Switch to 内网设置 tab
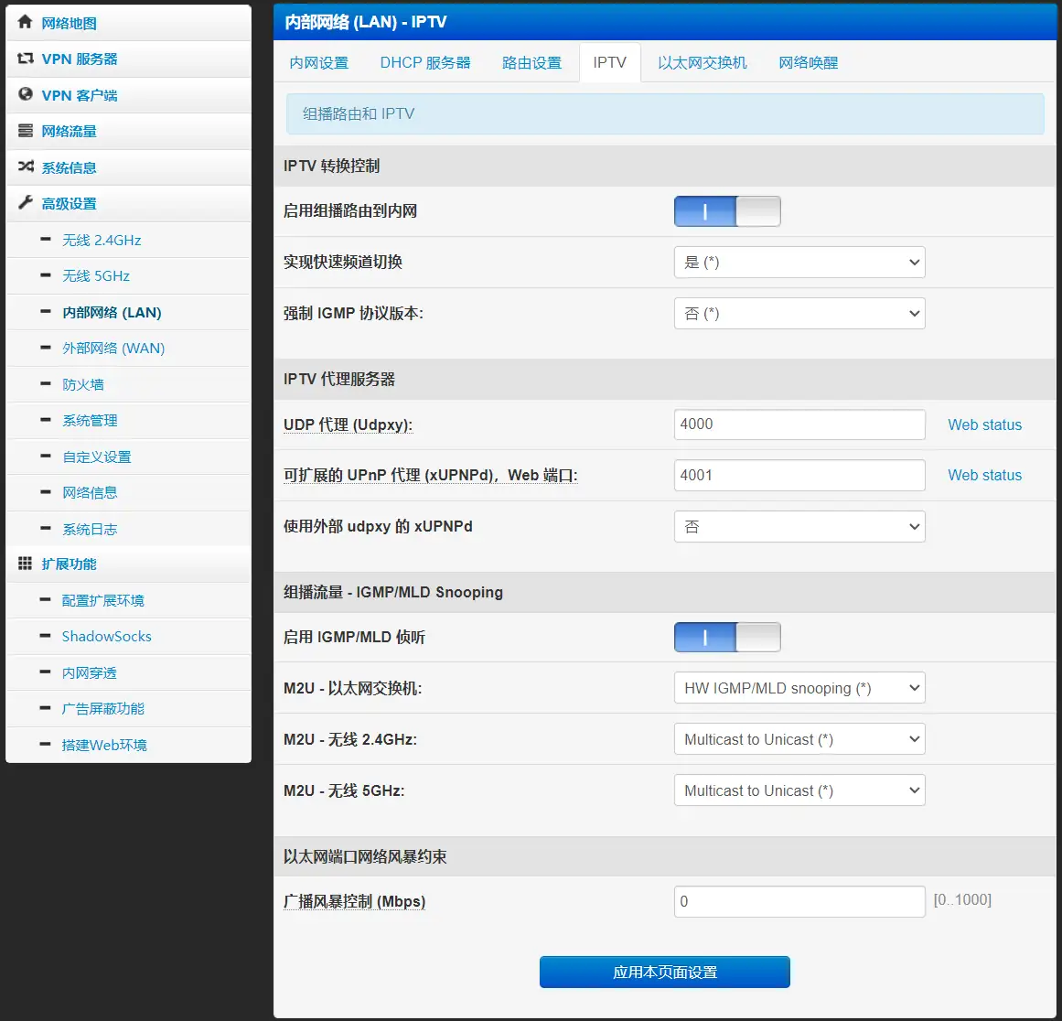This screenshot has height=1021, width=1062. pos(319,63)
